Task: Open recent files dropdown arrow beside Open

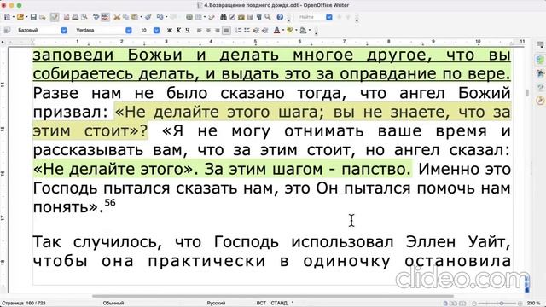Action: 26,17
